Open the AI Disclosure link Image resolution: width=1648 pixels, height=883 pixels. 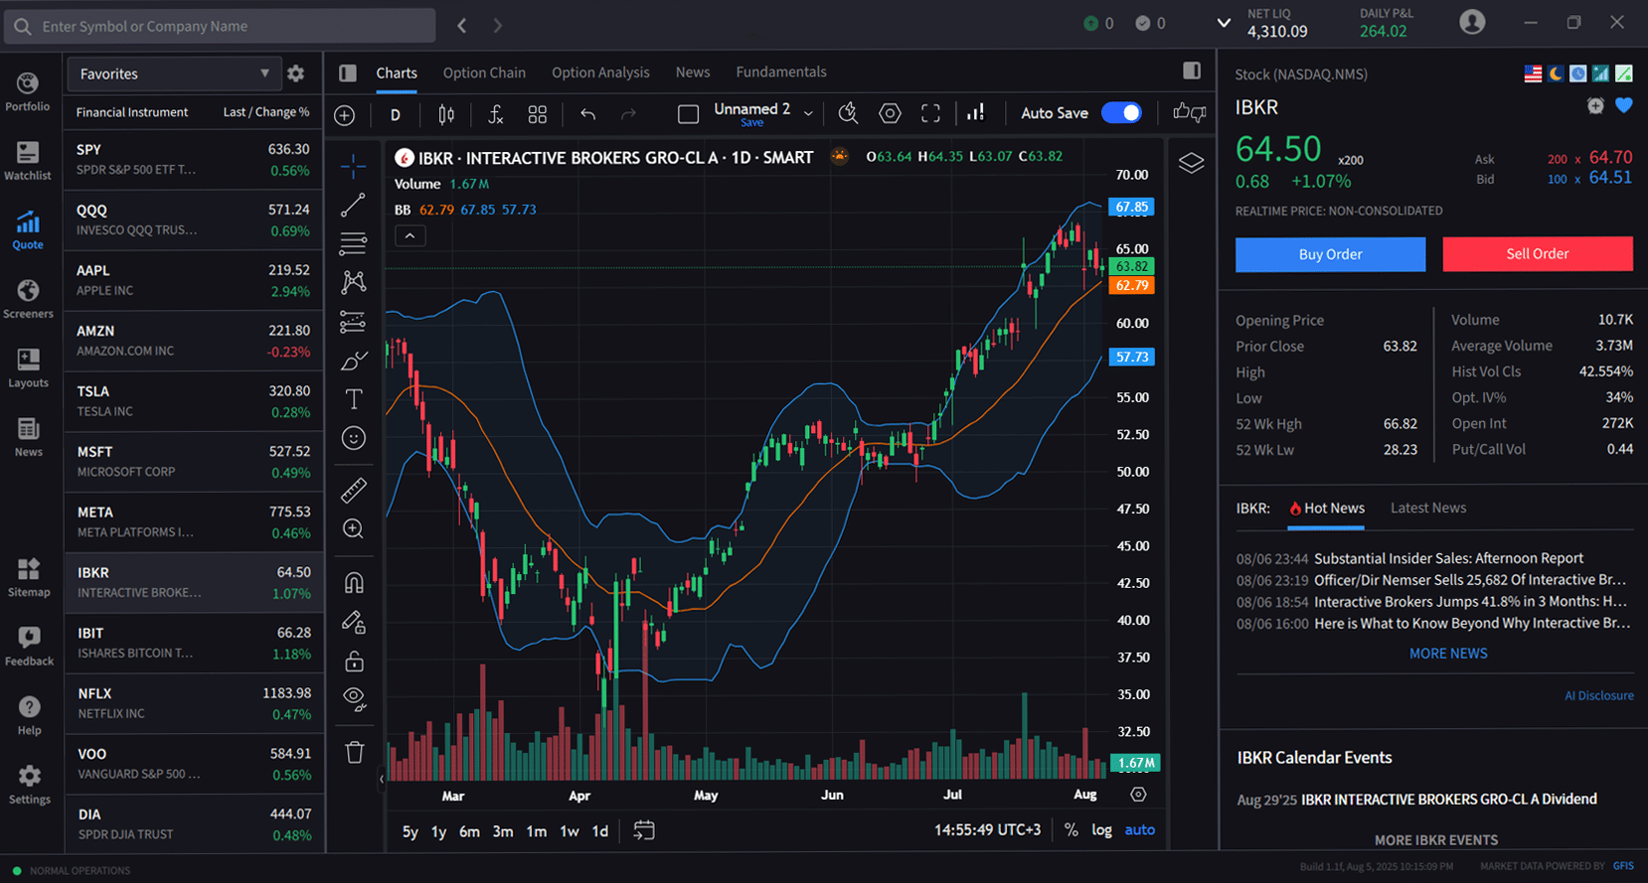[x=1598, y=695]
